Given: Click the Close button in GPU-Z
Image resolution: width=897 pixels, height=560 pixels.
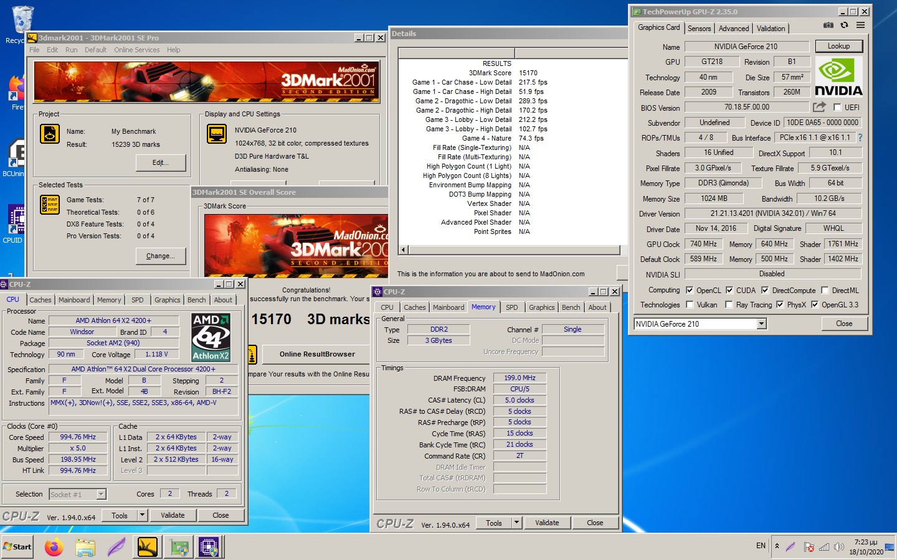Looking at the screenshot, I should point(844,324).
